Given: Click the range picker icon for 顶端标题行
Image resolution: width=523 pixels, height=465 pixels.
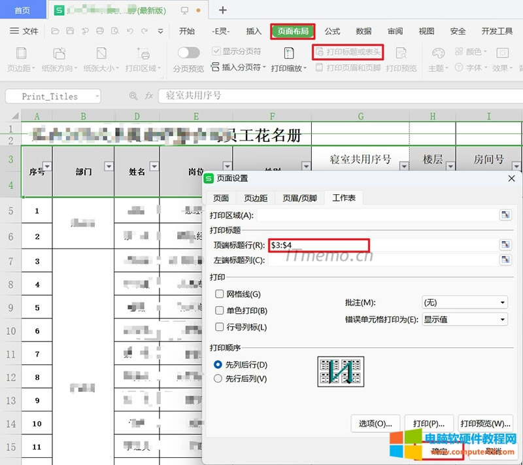Looking at the screenshot, I should point(505,245).
